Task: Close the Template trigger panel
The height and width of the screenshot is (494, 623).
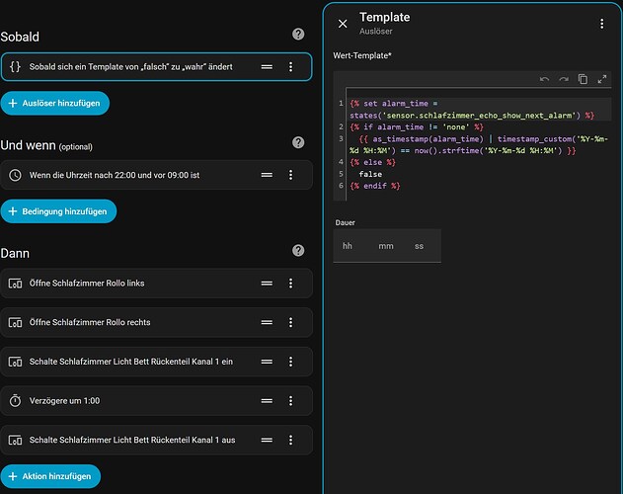Action: (x=343, y=24)
